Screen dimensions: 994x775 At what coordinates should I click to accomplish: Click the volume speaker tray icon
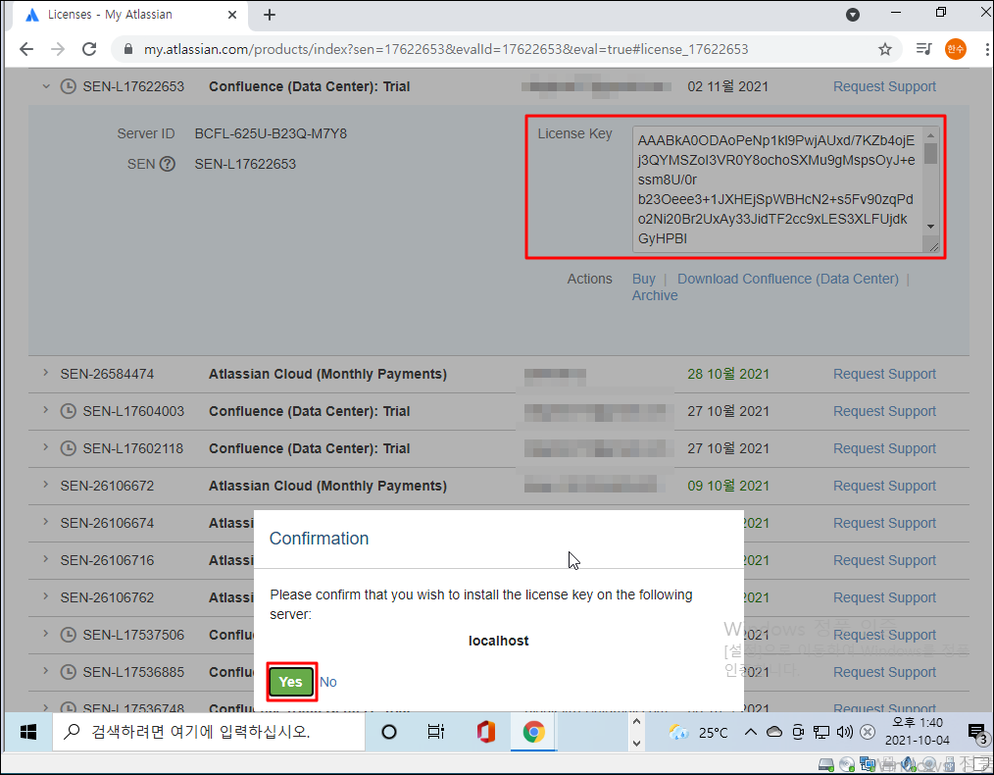click(844, 733)
